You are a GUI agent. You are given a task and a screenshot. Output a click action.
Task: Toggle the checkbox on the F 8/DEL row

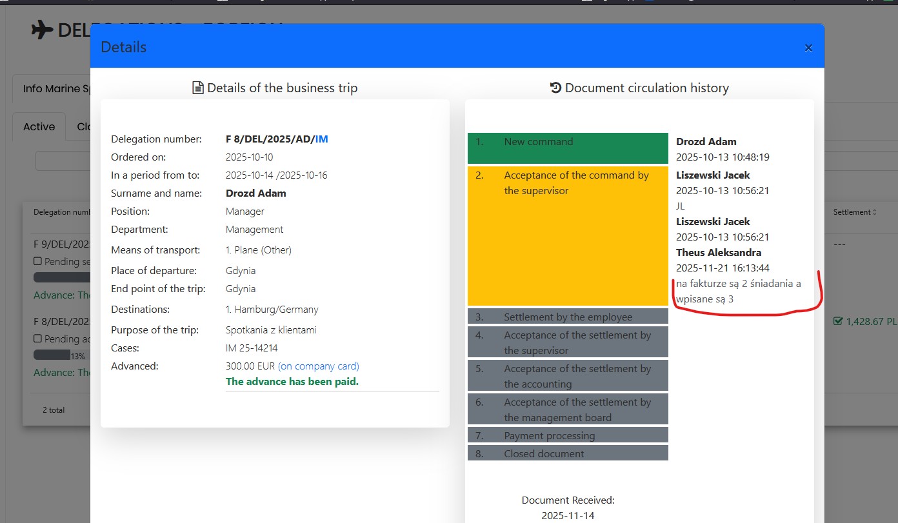(37, 338)
